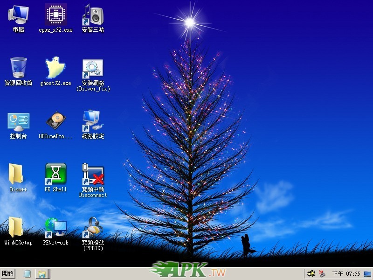
Task: Select the HDTunePro hard disk icon
Action: (x=55, y=121)
